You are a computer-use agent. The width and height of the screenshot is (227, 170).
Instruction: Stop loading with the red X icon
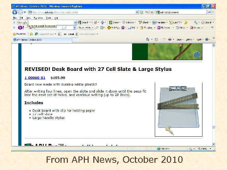point(152,12)
